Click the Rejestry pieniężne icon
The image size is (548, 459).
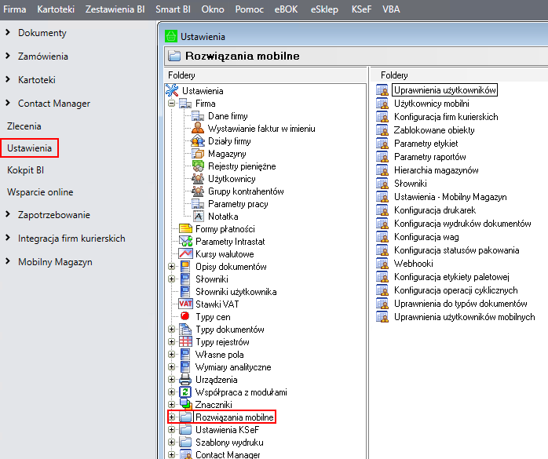pos(199,166)
